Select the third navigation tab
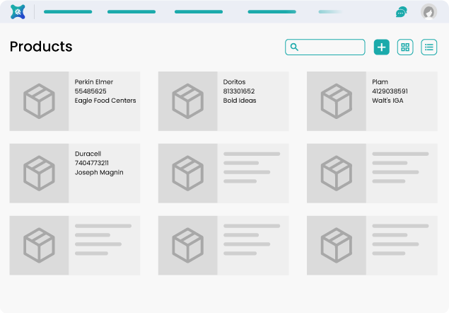Screen dimensions: 449x313 pos(199,12)
